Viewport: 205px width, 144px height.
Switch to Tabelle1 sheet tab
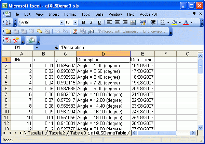(36, 133)
